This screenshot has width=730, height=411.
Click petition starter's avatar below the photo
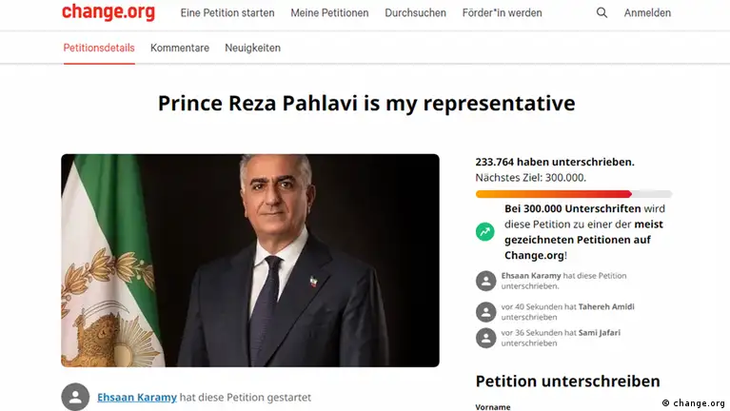tap(75, 397)
